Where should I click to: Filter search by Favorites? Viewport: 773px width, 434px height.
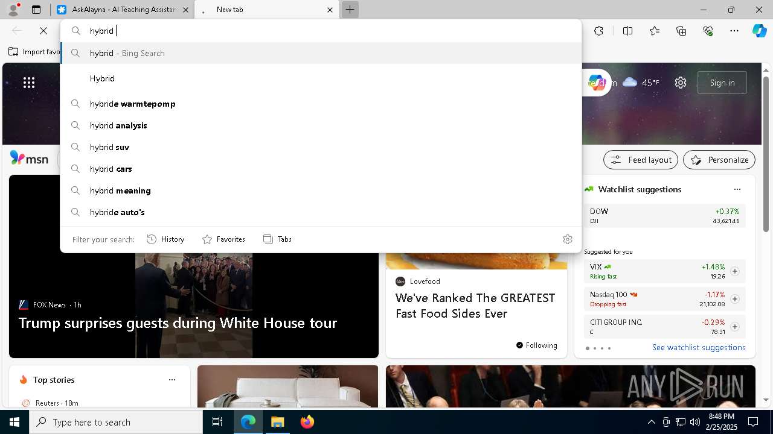[223, 239]
